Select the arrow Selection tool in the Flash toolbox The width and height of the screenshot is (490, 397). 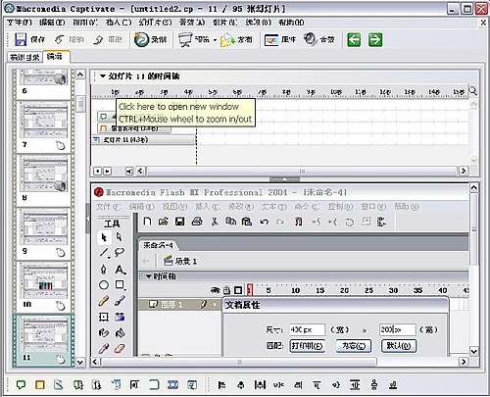[x=104, y=237]
